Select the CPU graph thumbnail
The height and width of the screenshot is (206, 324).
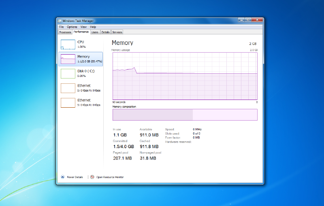(x=68, y=45)
